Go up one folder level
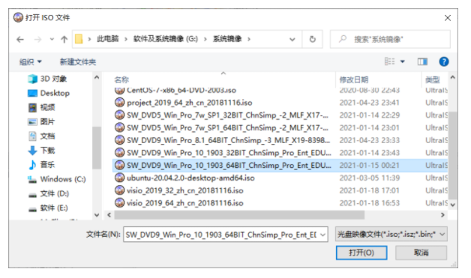 (64, 39)
